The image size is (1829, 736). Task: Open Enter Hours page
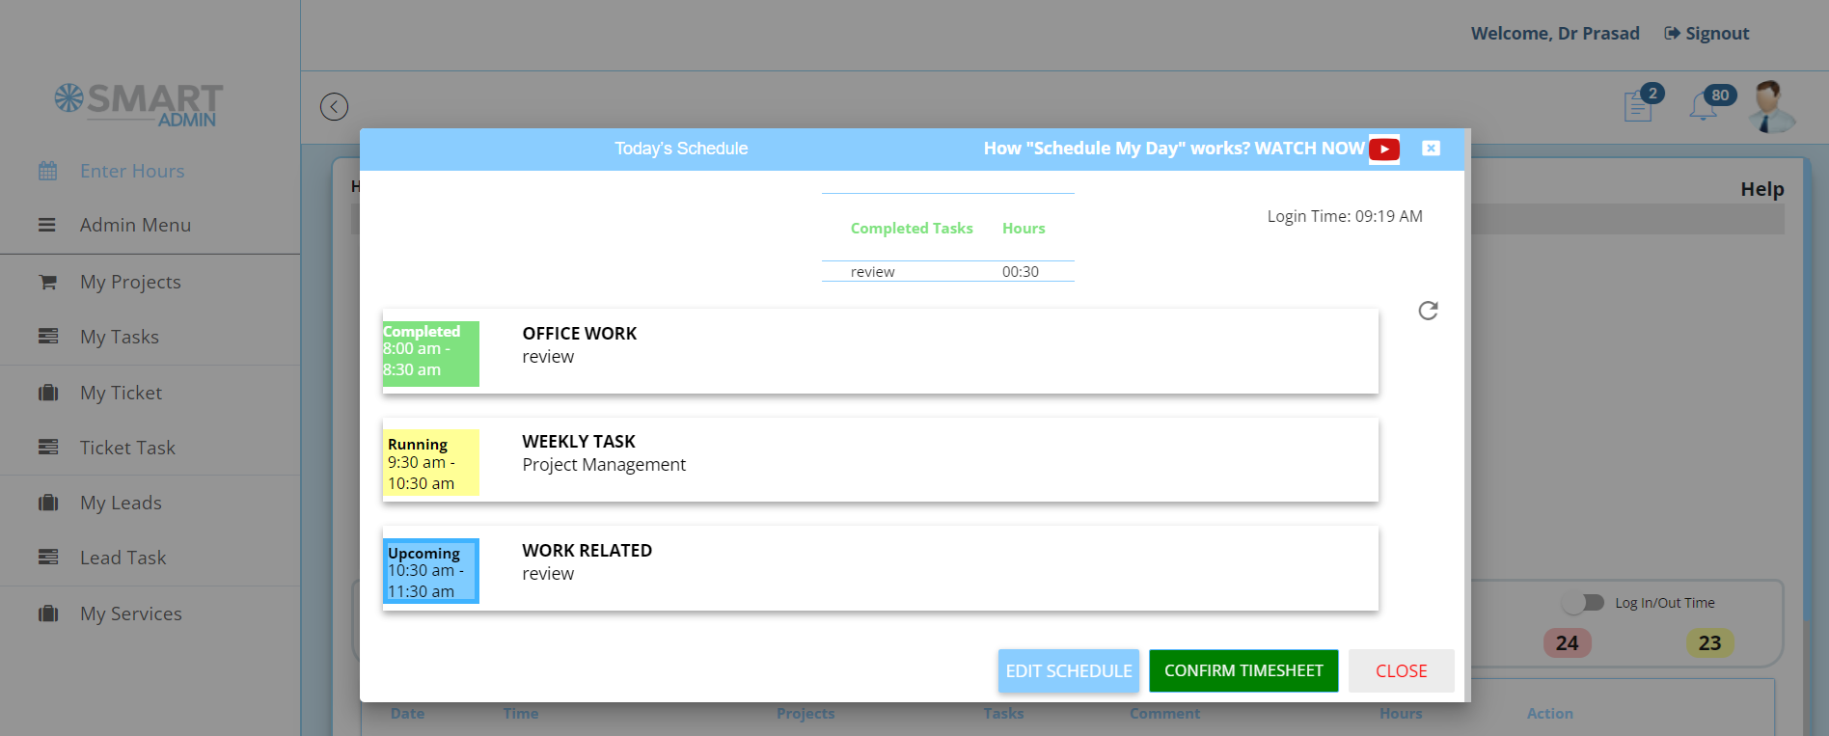(132, 171)
